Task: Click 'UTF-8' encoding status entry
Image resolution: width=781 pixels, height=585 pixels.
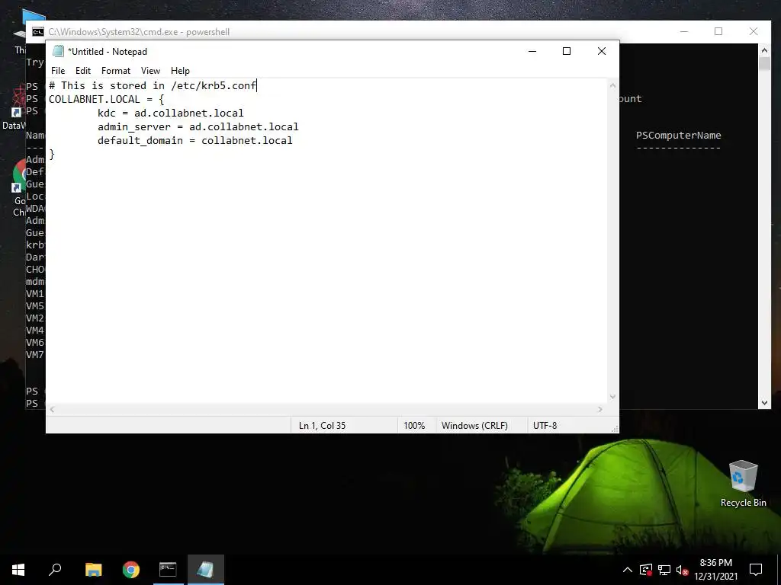Action: click(545, 426)
